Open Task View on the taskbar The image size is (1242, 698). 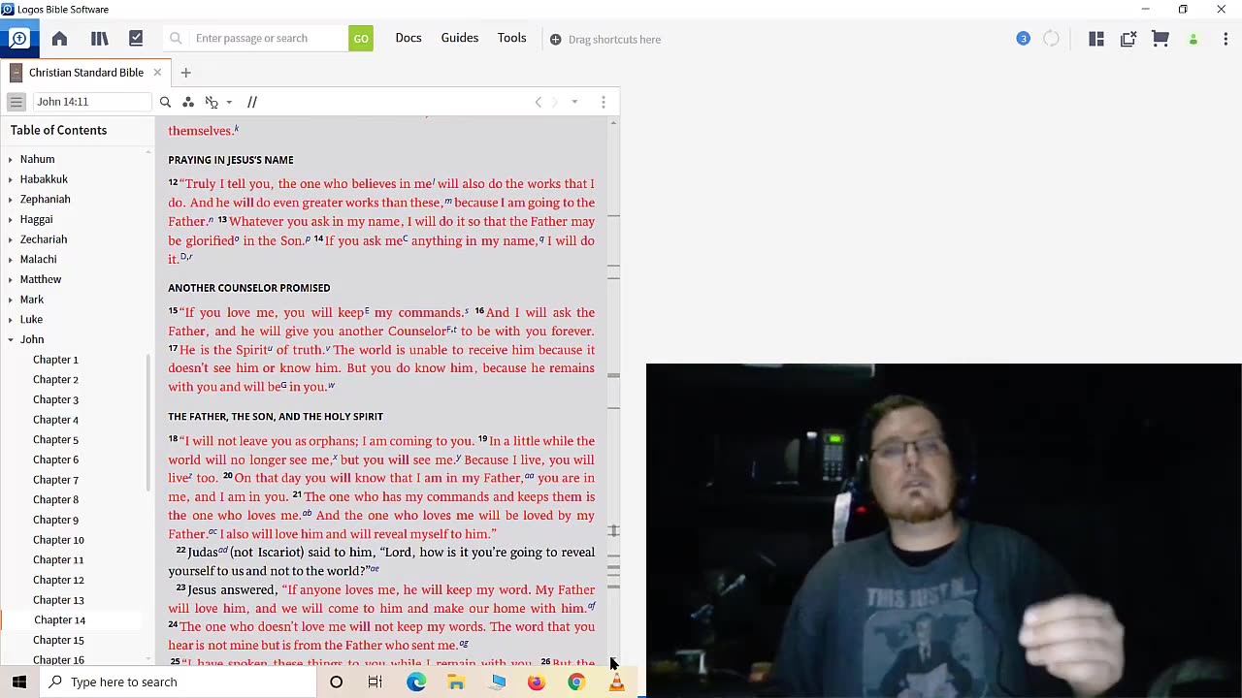[376, 682]
